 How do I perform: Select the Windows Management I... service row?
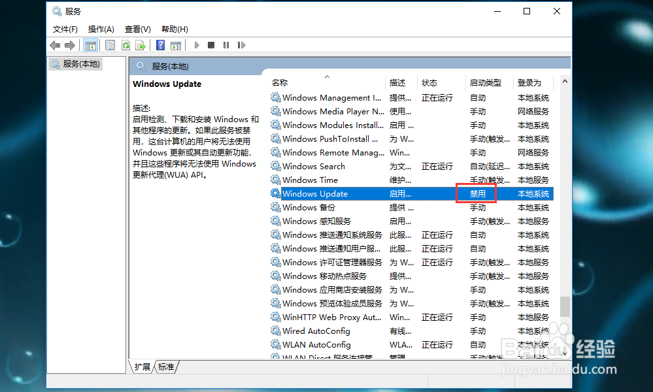click(411, 98)
